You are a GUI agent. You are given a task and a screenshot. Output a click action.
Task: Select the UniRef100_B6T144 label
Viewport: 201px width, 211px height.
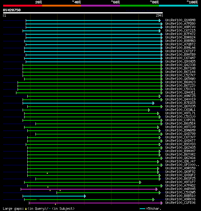(x=180, y=72)
